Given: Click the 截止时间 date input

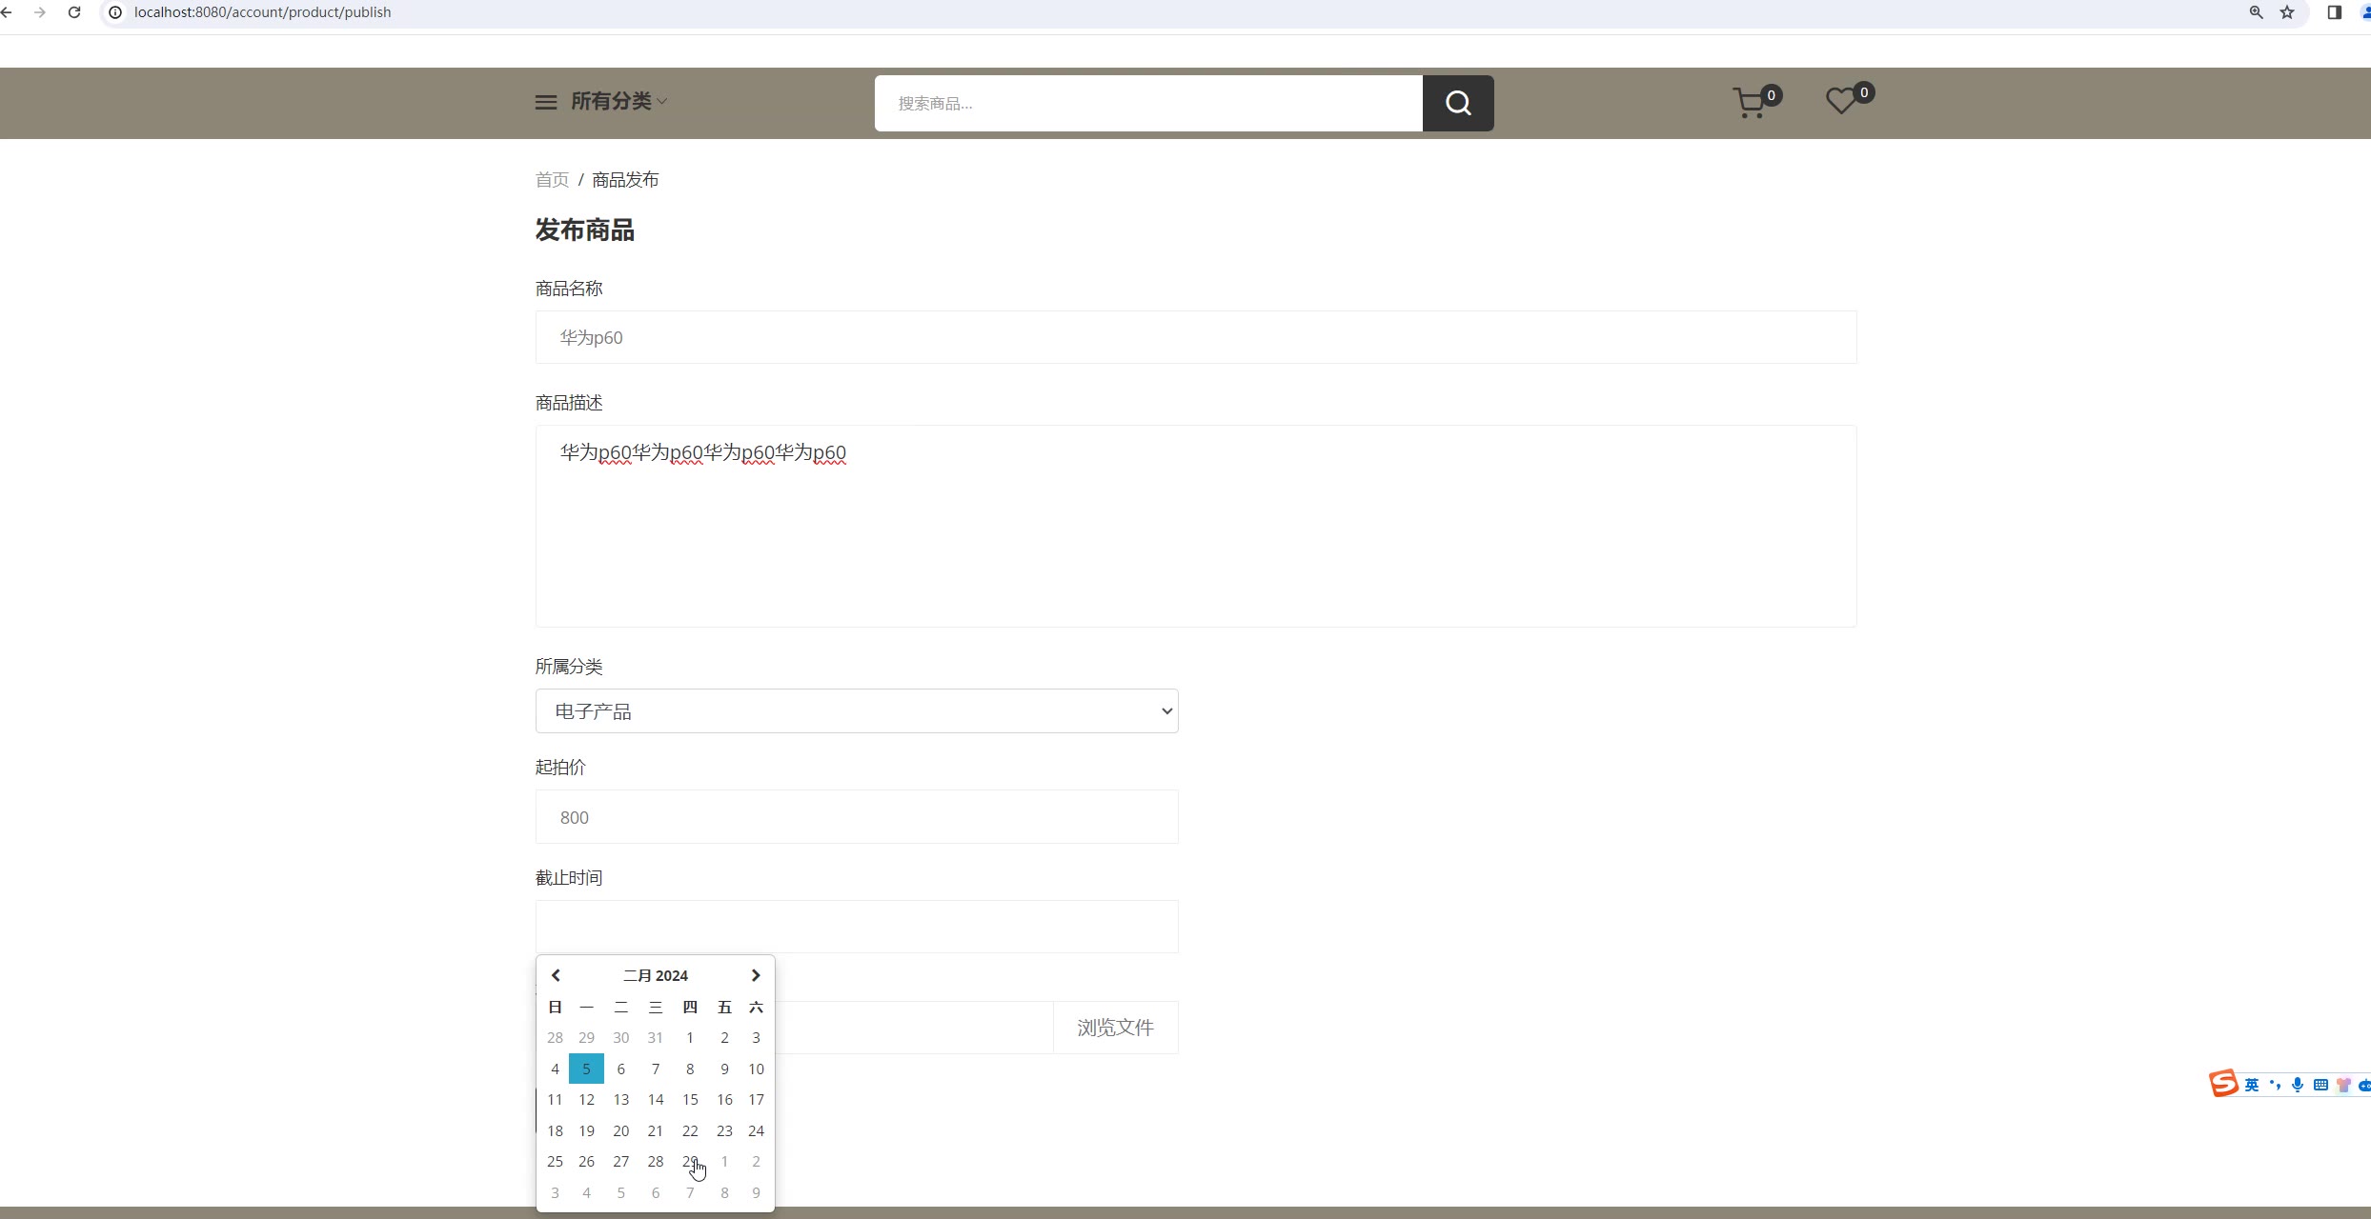Looking at the screenshot, I should point(857,927).
